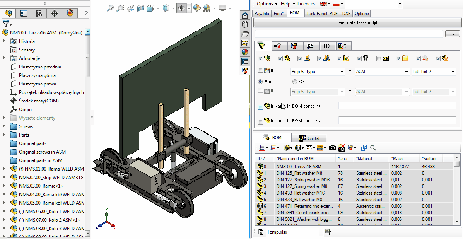Click the first If Name in BOM contains field
Screen dimensions: 463x239
(x=397, y=106)
